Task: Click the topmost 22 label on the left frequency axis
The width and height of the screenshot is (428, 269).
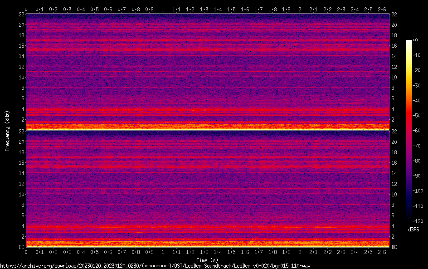Action: pyautogui.click(x=21, y=14)
